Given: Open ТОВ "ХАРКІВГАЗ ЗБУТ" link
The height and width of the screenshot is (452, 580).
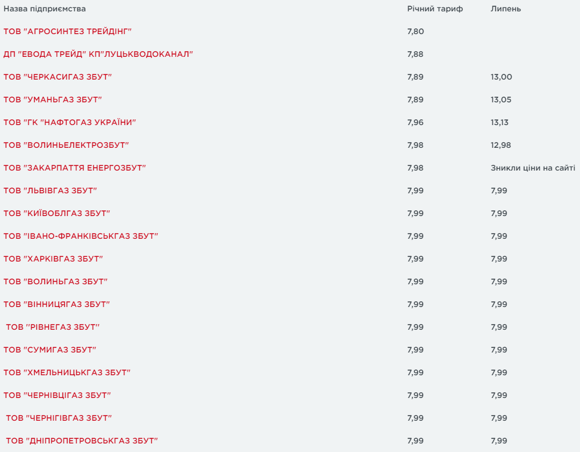Looking at the screenshot, I should point(53,259).
